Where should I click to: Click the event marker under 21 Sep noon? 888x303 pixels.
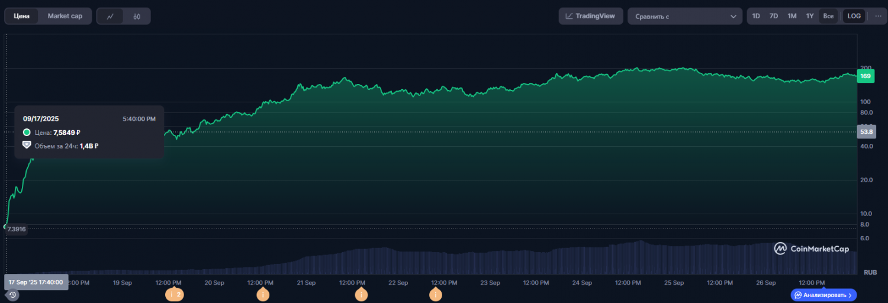pyautogui.click(x=361, y=294)
